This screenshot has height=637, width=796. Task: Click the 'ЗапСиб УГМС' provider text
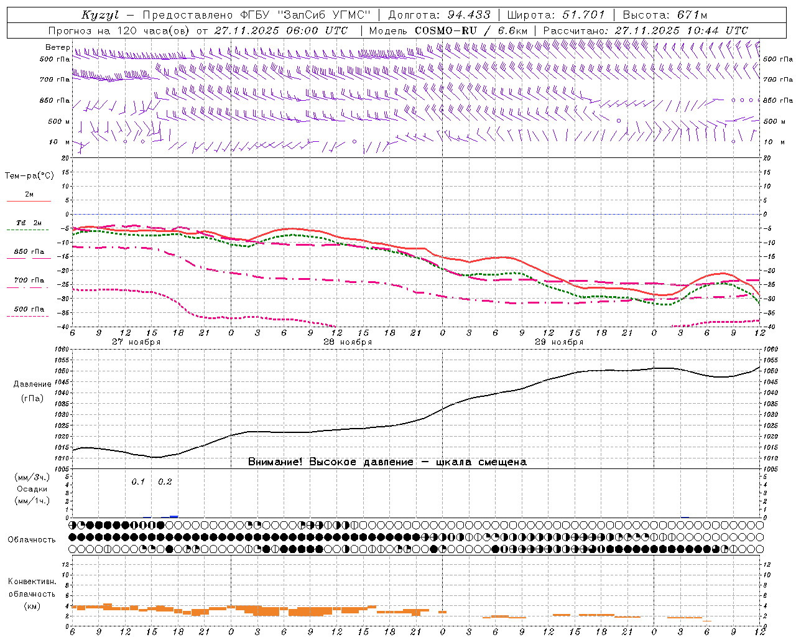point(324,16)
